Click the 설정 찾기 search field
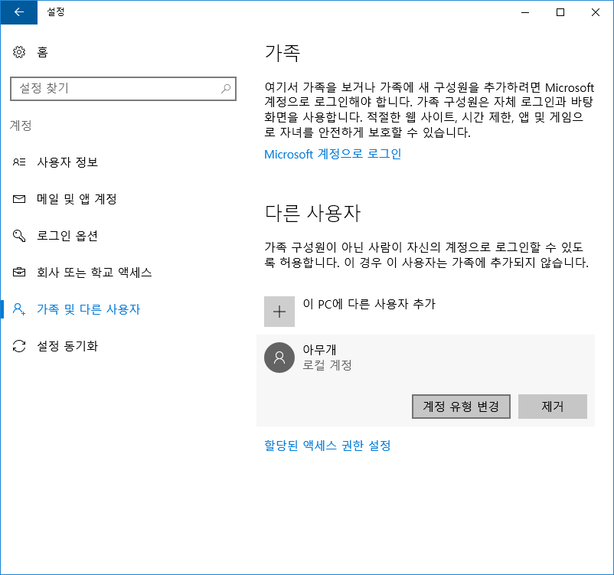The image size is (614, 575). [123, 89]
